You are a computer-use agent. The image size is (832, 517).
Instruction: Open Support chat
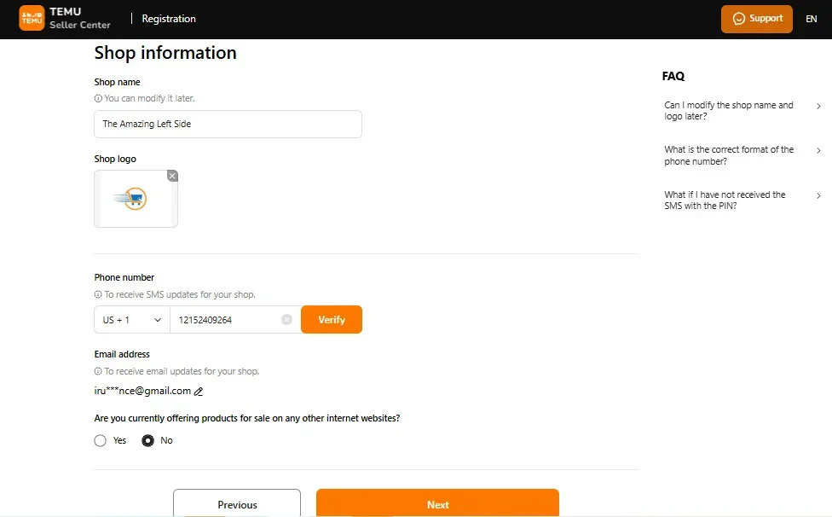(x=756, y=18)
